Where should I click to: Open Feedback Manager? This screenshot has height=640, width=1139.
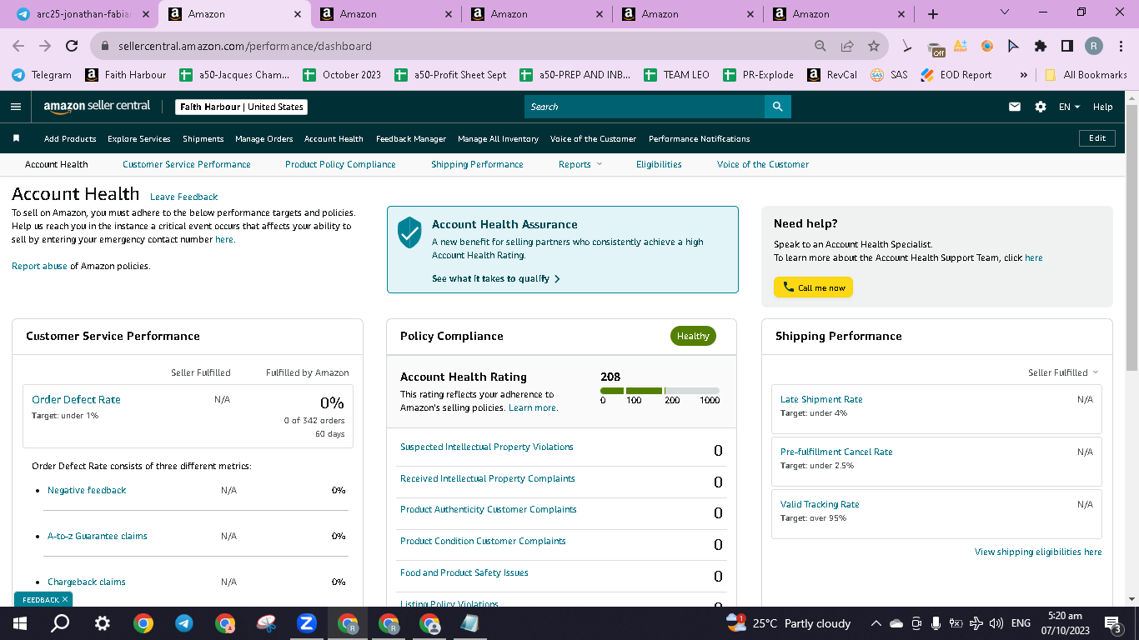point(411,138)
